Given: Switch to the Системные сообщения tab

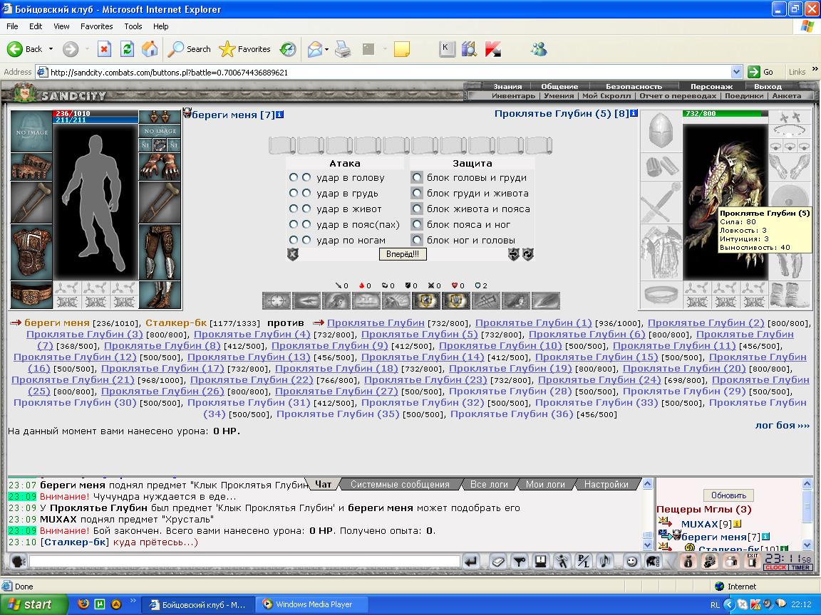Looking at the screenshot, I should [x=400, y=484].
